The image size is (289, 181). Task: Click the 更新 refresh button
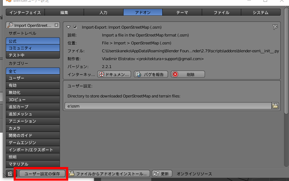[162, 173]
